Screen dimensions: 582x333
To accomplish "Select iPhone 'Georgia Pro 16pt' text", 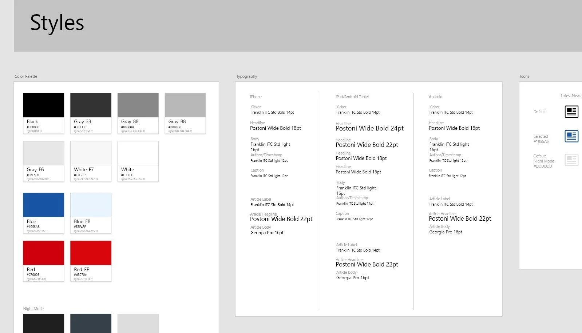I will point(267,233).
